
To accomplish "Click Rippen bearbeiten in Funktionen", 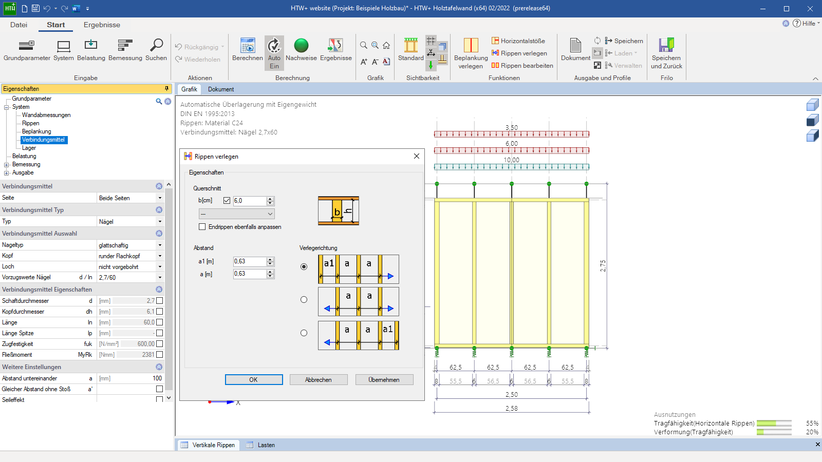I will click(522, 65).
